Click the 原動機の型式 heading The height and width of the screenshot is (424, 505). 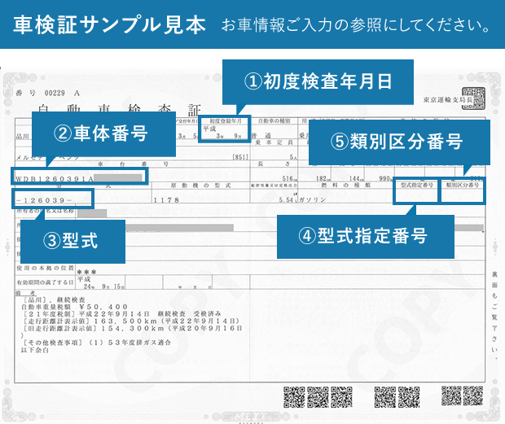[x=200, y=186]
